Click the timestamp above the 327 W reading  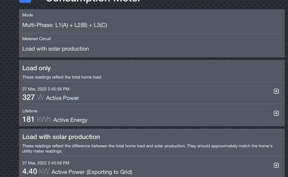point(46,89)
